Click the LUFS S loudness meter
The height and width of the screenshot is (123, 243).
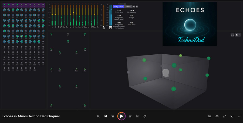[x=110, y=15]
